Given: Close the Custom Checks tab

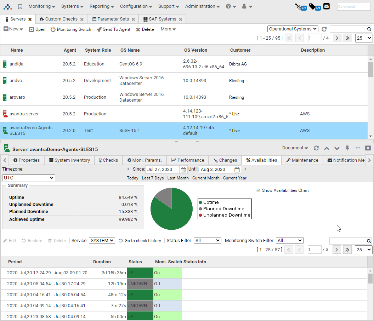Looking at the screenshot, I should point(82,19).
